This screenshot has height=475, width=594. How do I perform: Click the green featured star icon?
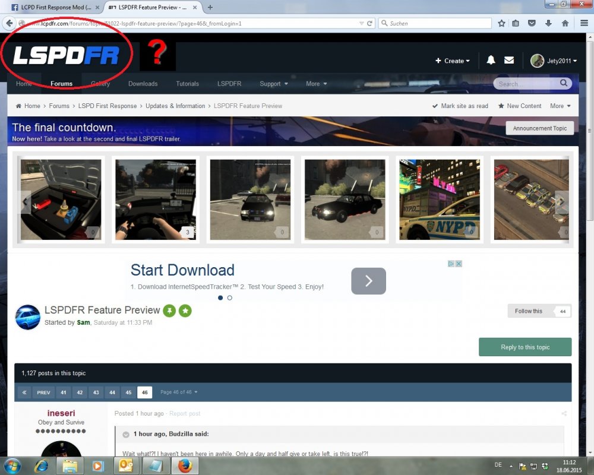(x=185, y=311)
